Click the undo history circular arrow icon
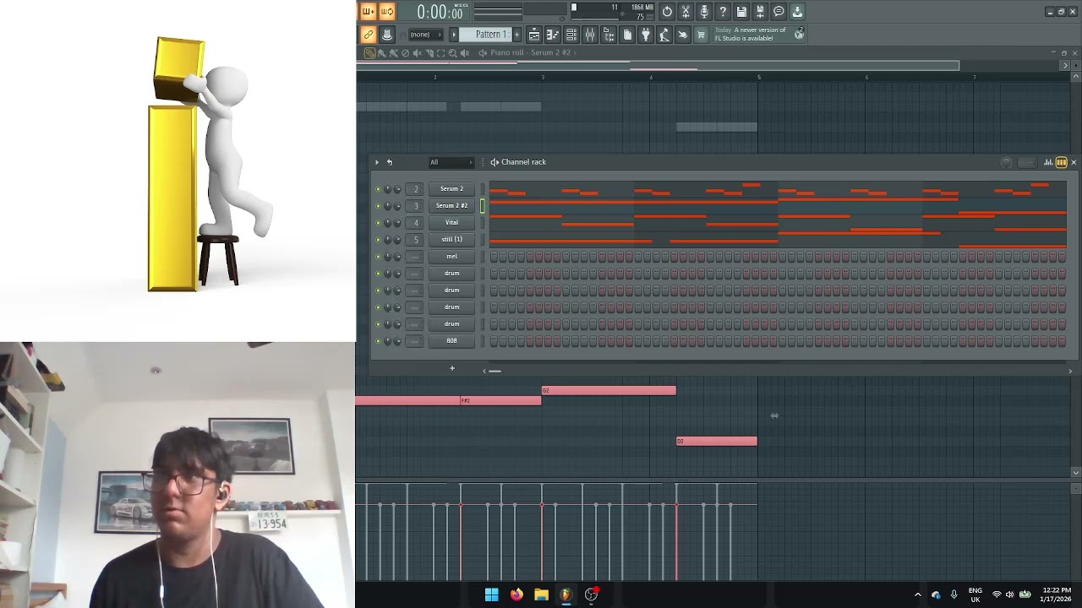Screen dimensions: 1082x608 pos(667,12)
